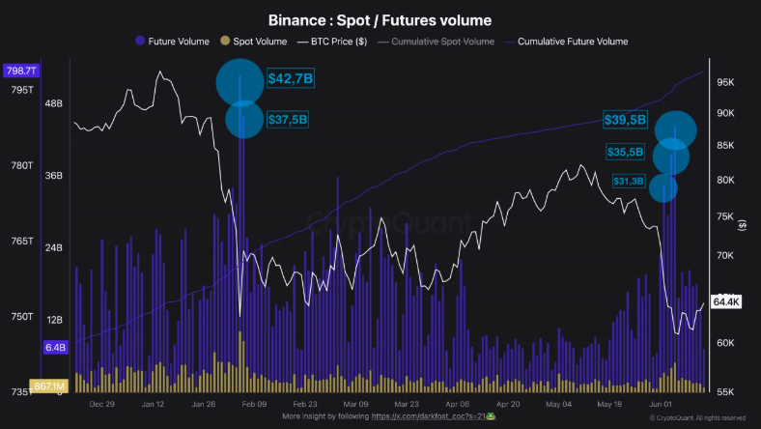This screenshot has width=761, height=429.
Task: Select the $39,5B annotation label
Action: (625, 120)
